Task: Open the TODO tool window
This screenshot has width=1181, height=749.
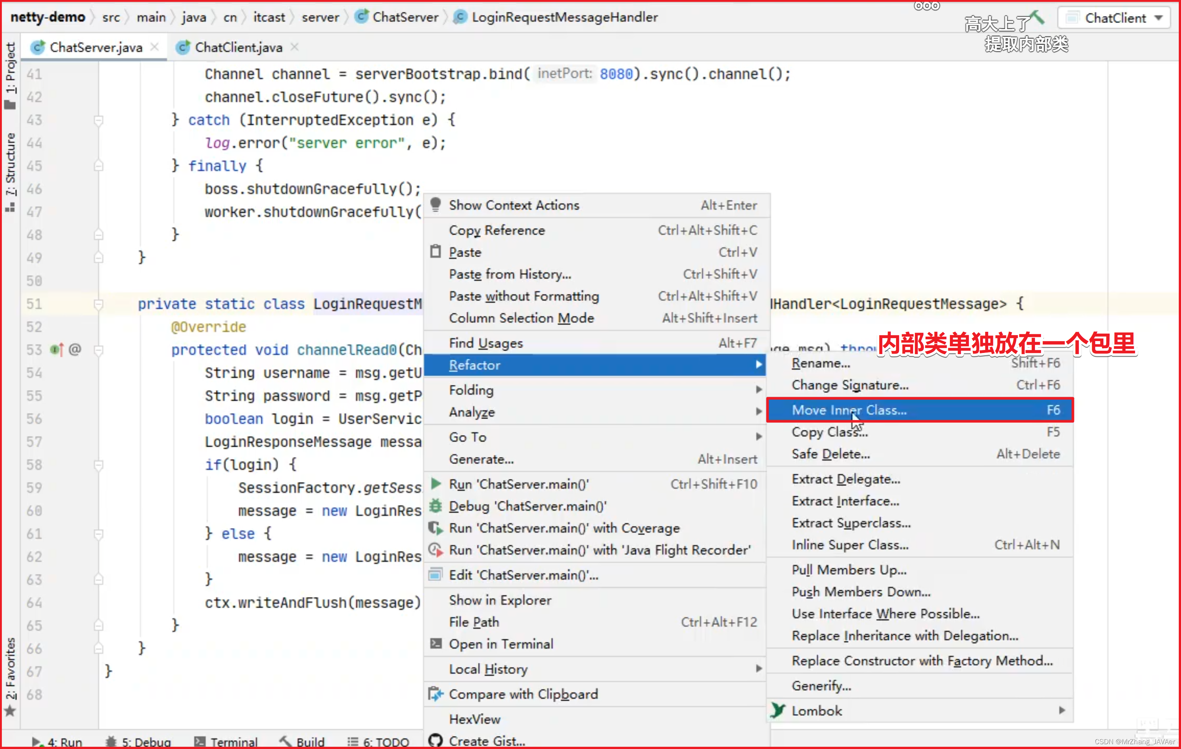Action: (378, 742)
